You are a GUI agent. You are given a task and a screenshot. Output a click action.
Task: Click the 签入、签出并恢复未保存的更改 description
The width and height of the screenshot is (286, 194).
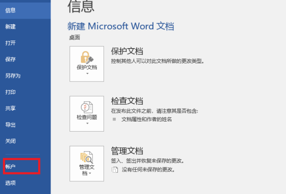pos(148,161)
